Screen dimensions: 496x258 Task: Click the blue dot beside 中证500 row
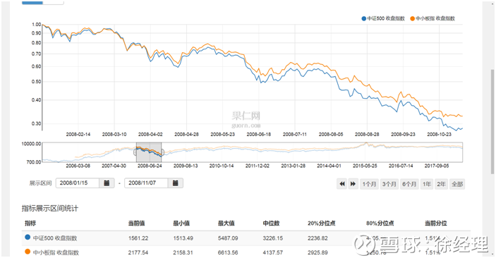(x=28, y=237)
